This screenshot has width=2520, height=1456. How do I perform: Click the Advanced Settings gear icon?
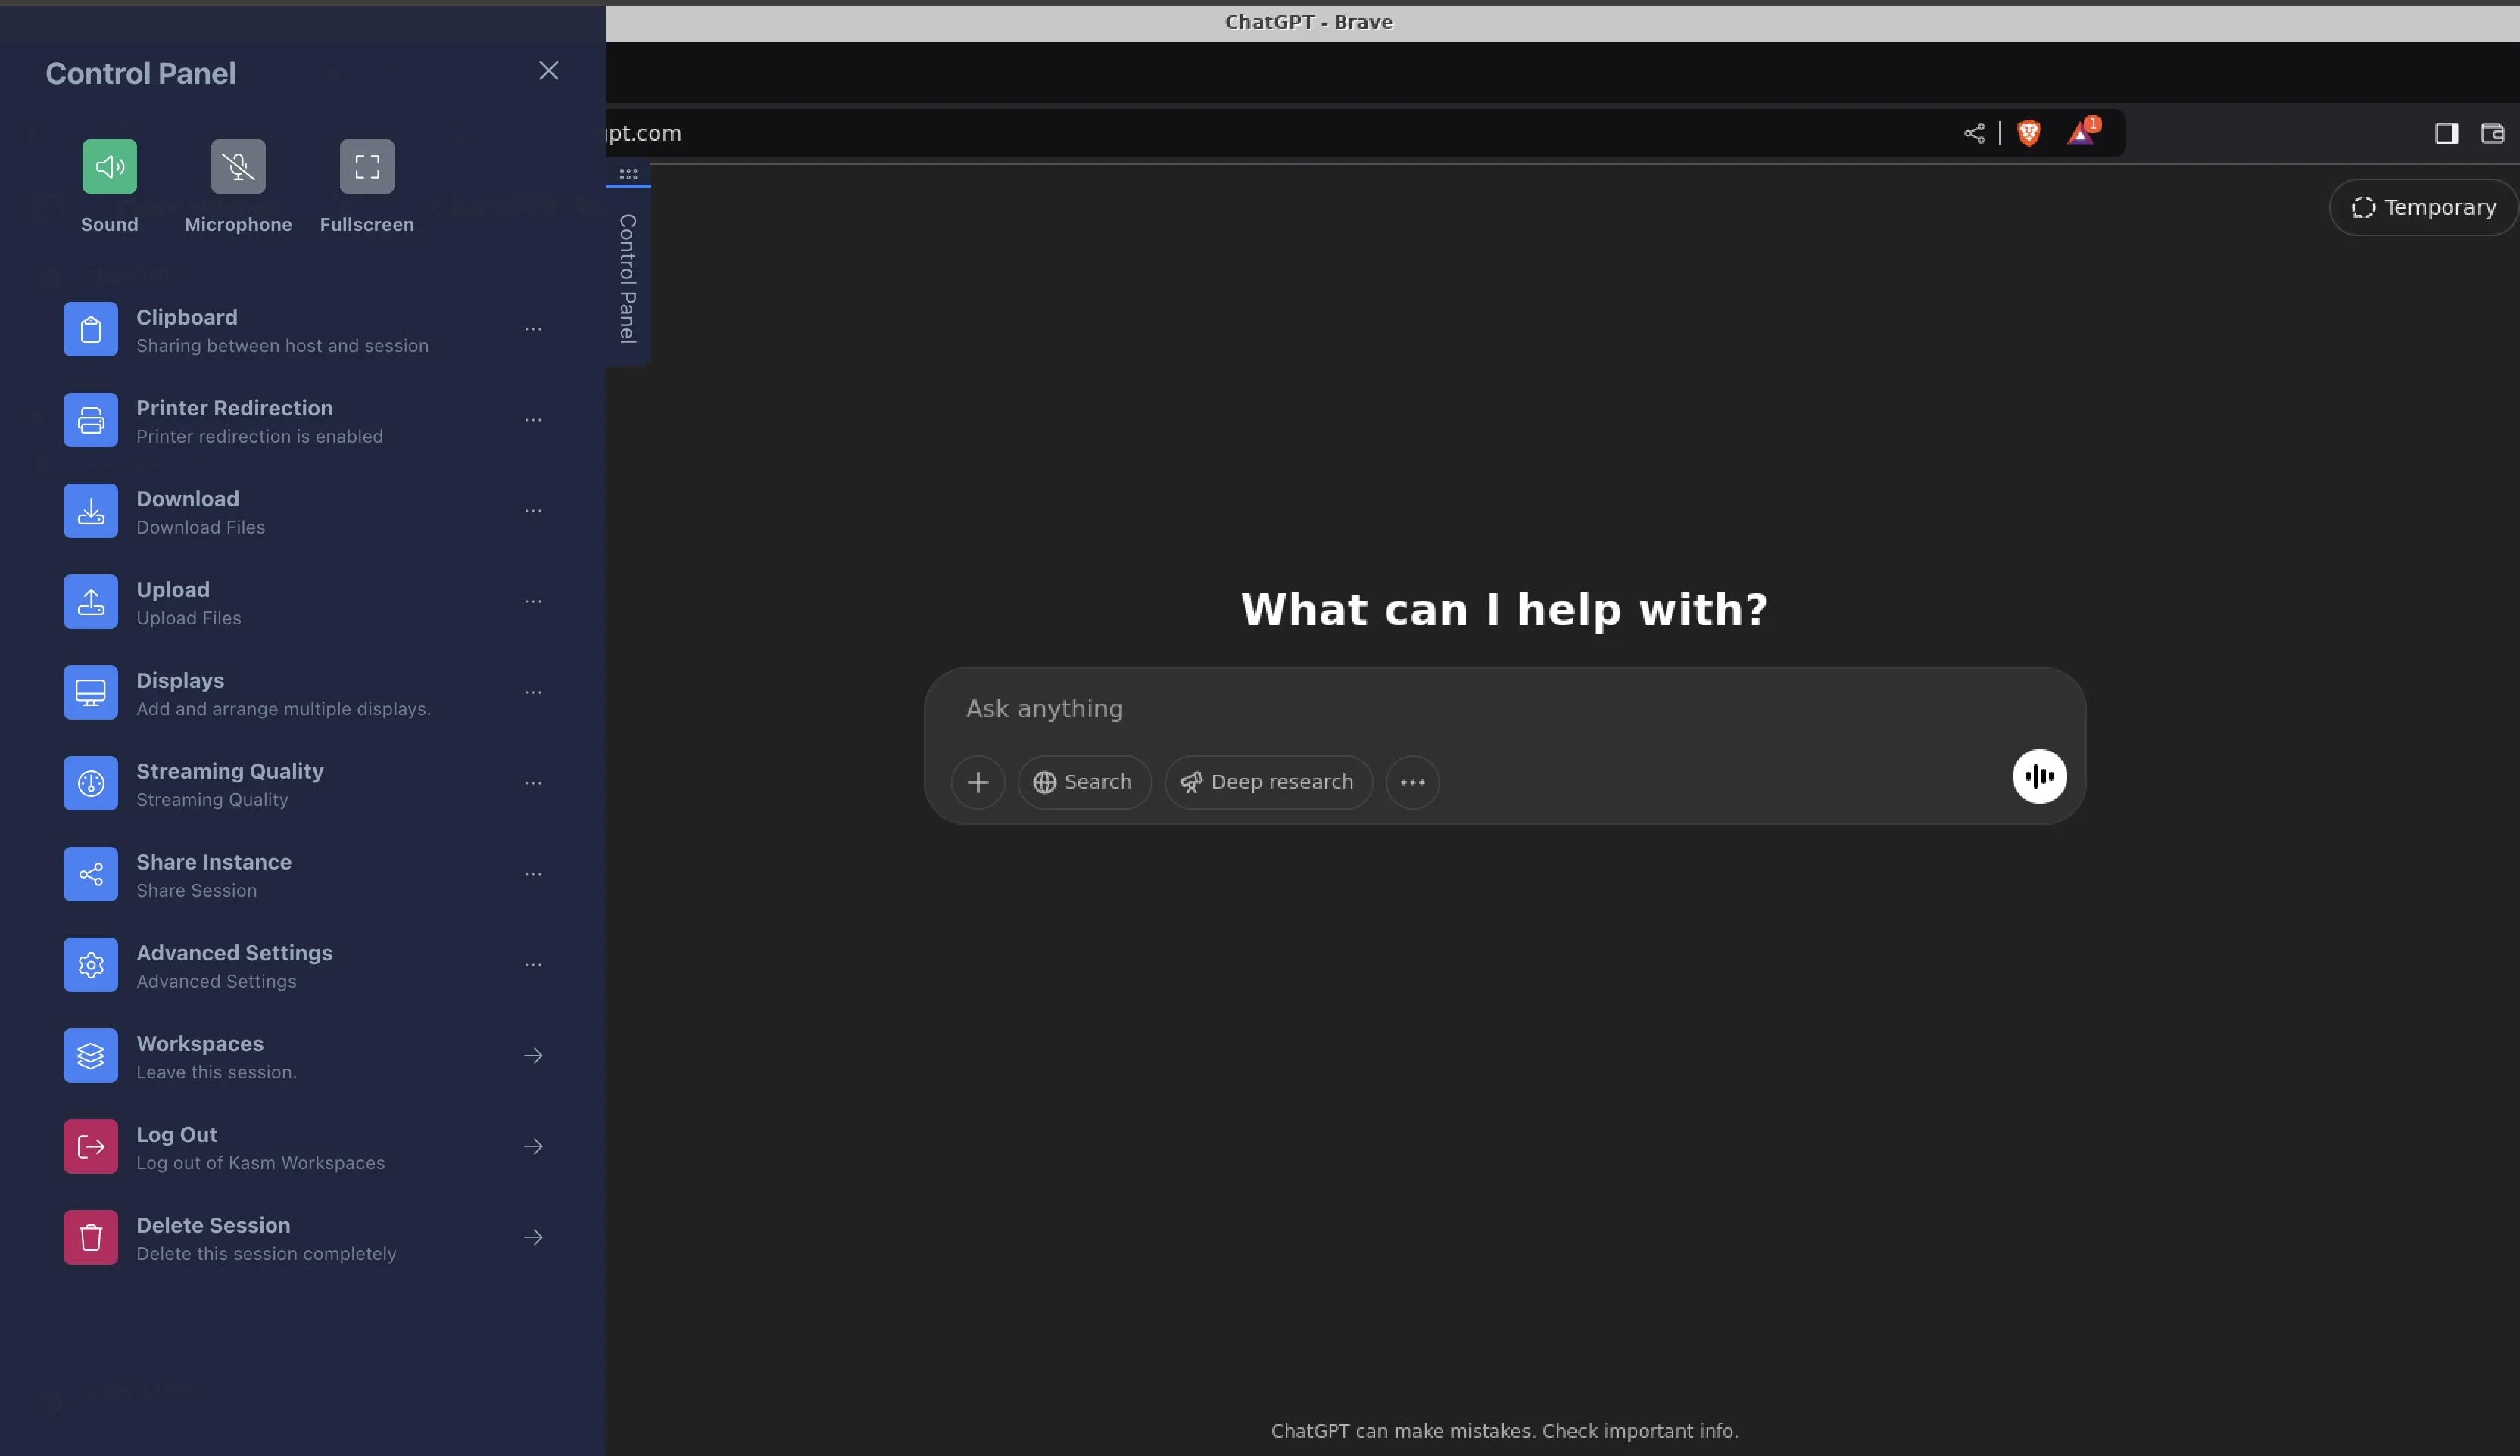[x=91, y=966]
